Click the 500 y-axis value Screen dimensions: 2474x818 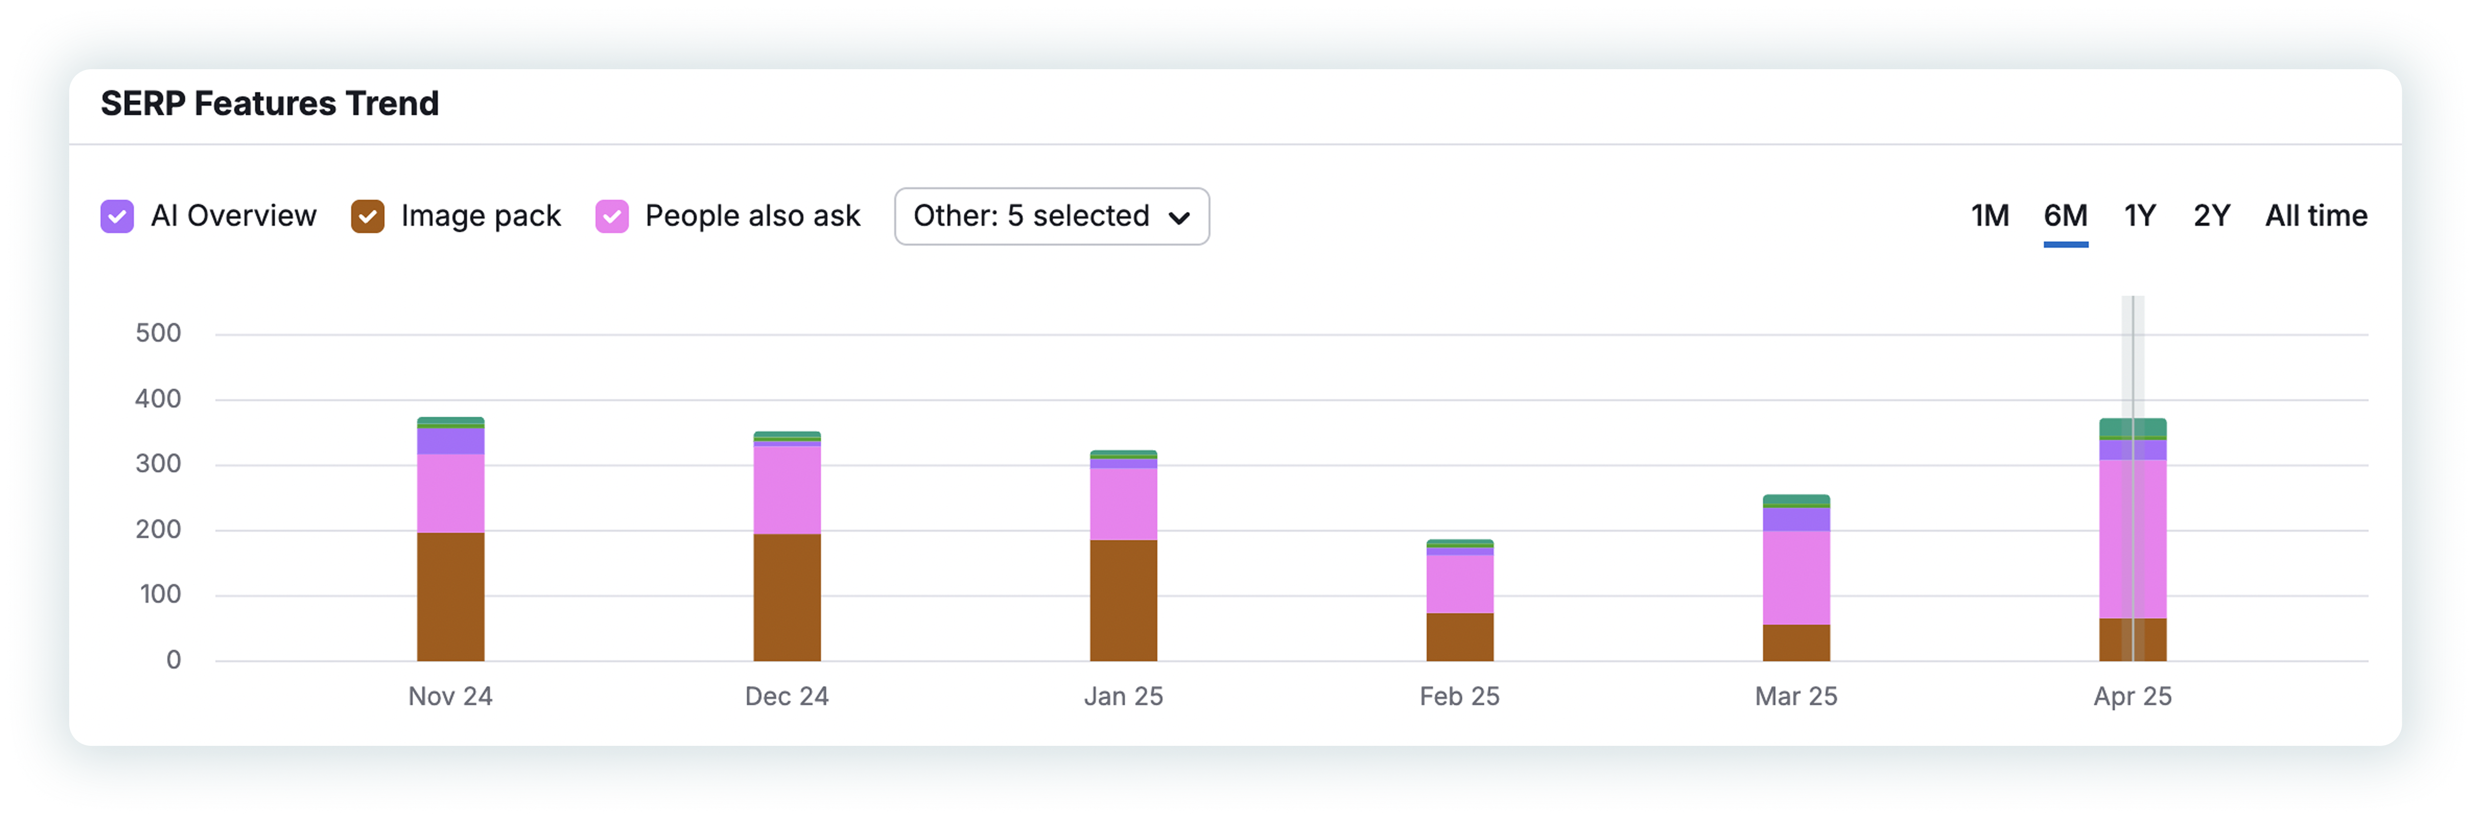(x=158, y=333)
